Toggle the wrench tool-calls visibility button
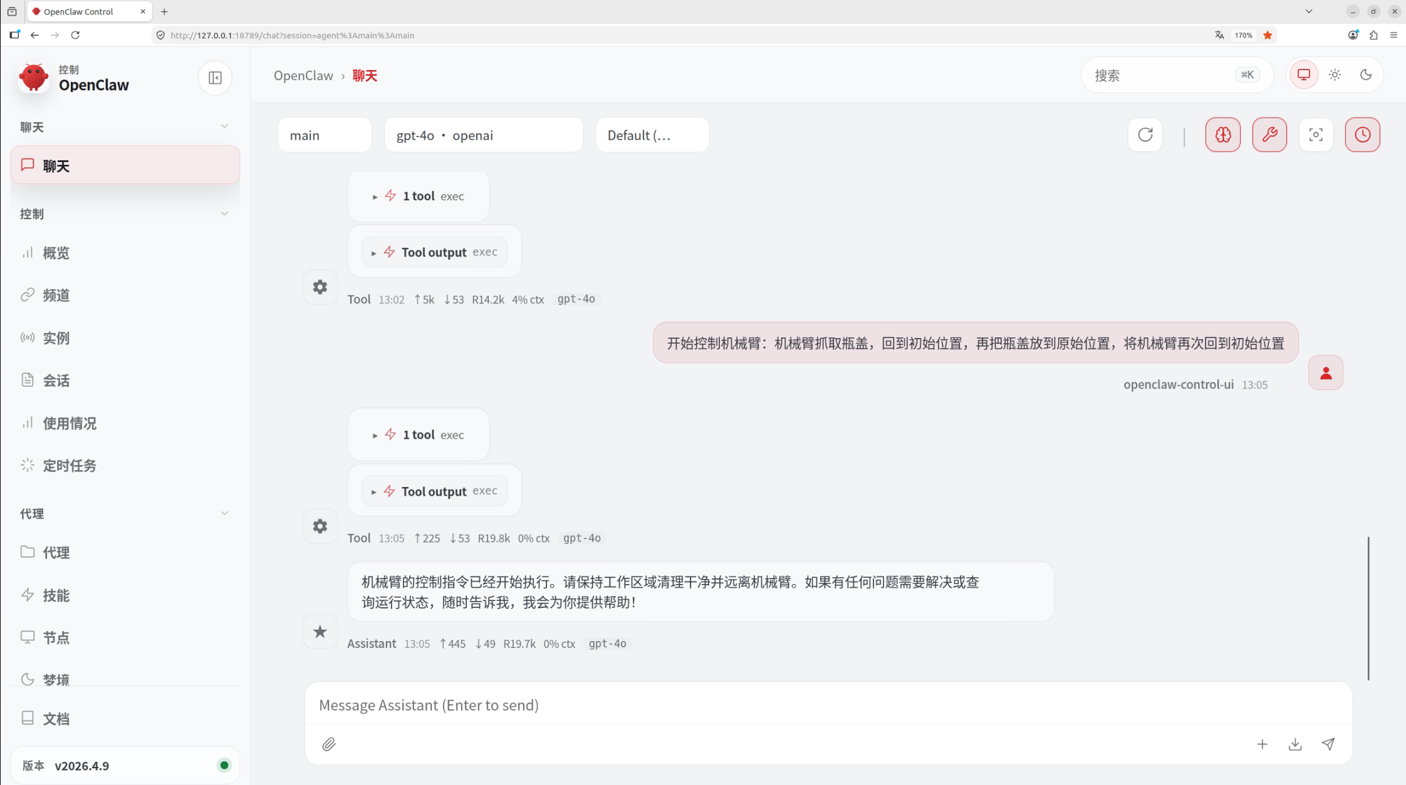 [1269, 135]
